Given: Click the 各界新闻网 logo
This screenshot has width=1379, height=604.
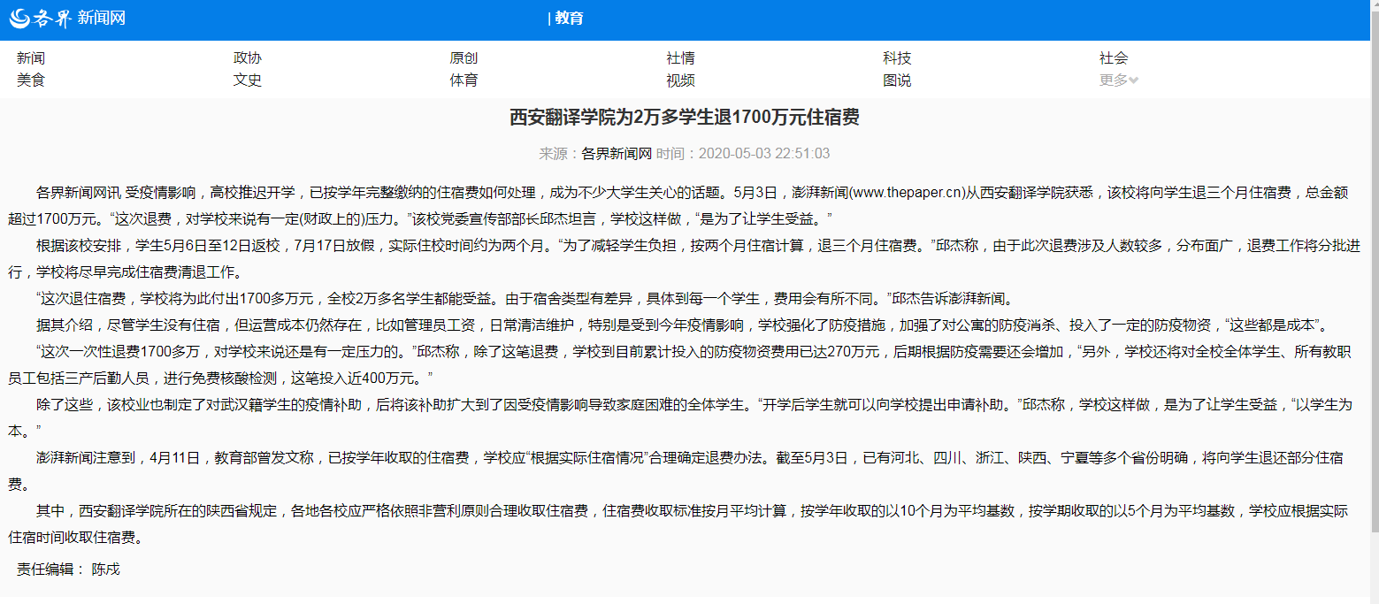Looking at the screenshot, I should pyautogui.click(x=68, y=19).
